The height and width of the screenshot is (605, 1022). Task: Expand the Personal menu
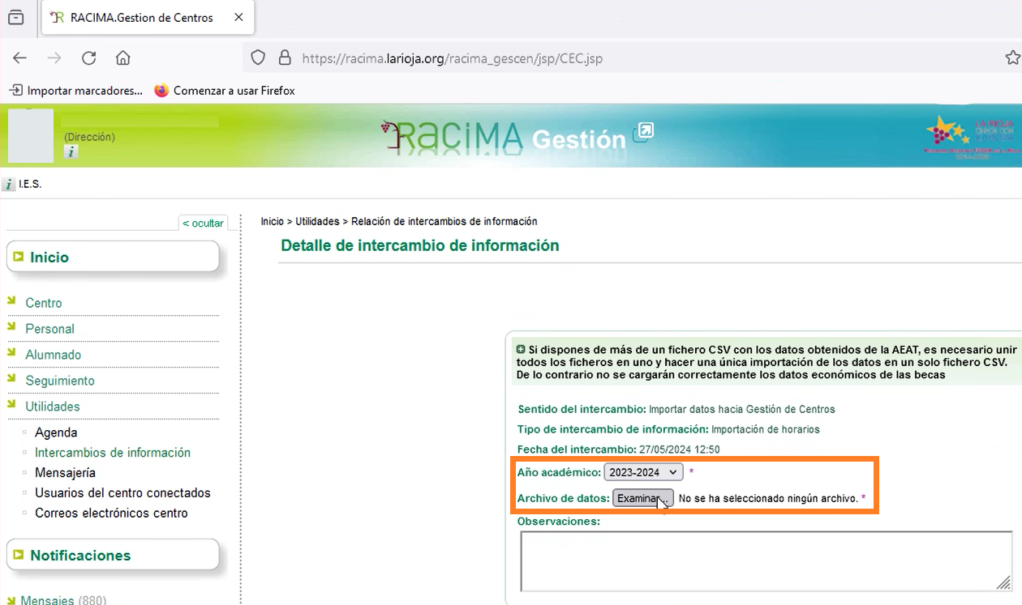49,329
